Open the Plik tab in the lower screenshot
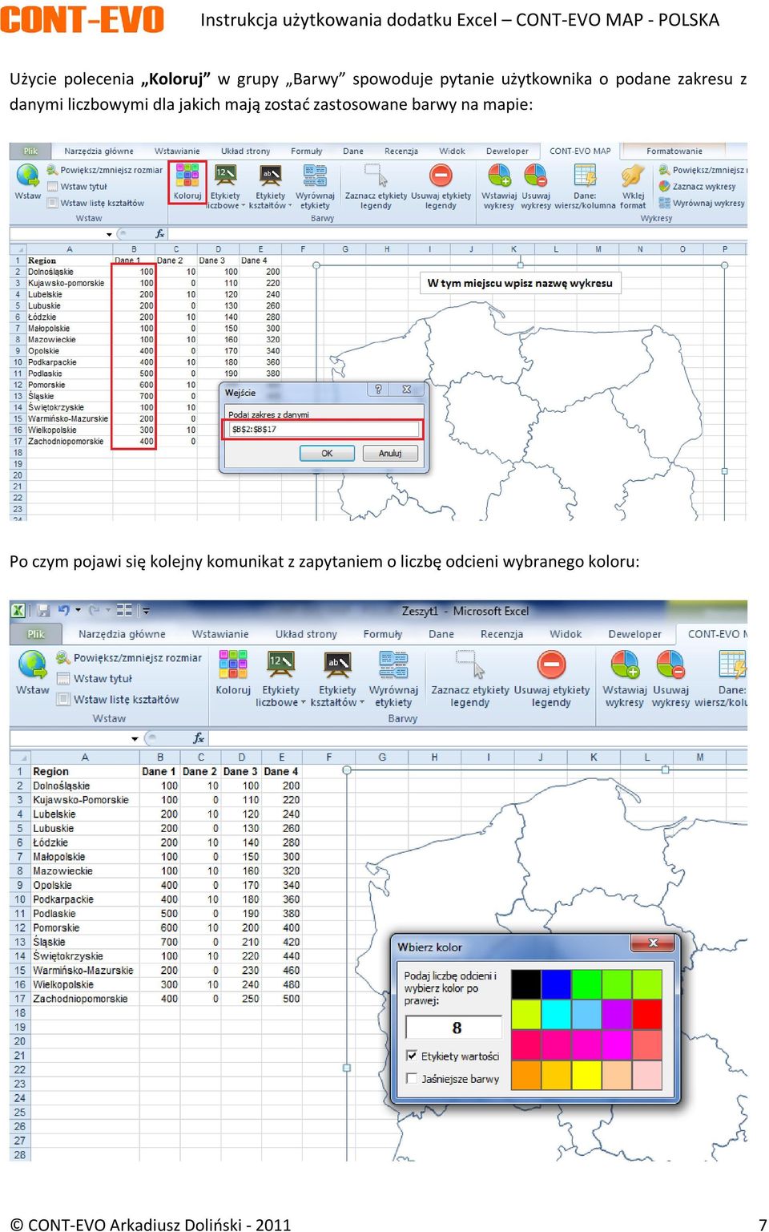This screenshot has height=1232, width=769. 36,634
